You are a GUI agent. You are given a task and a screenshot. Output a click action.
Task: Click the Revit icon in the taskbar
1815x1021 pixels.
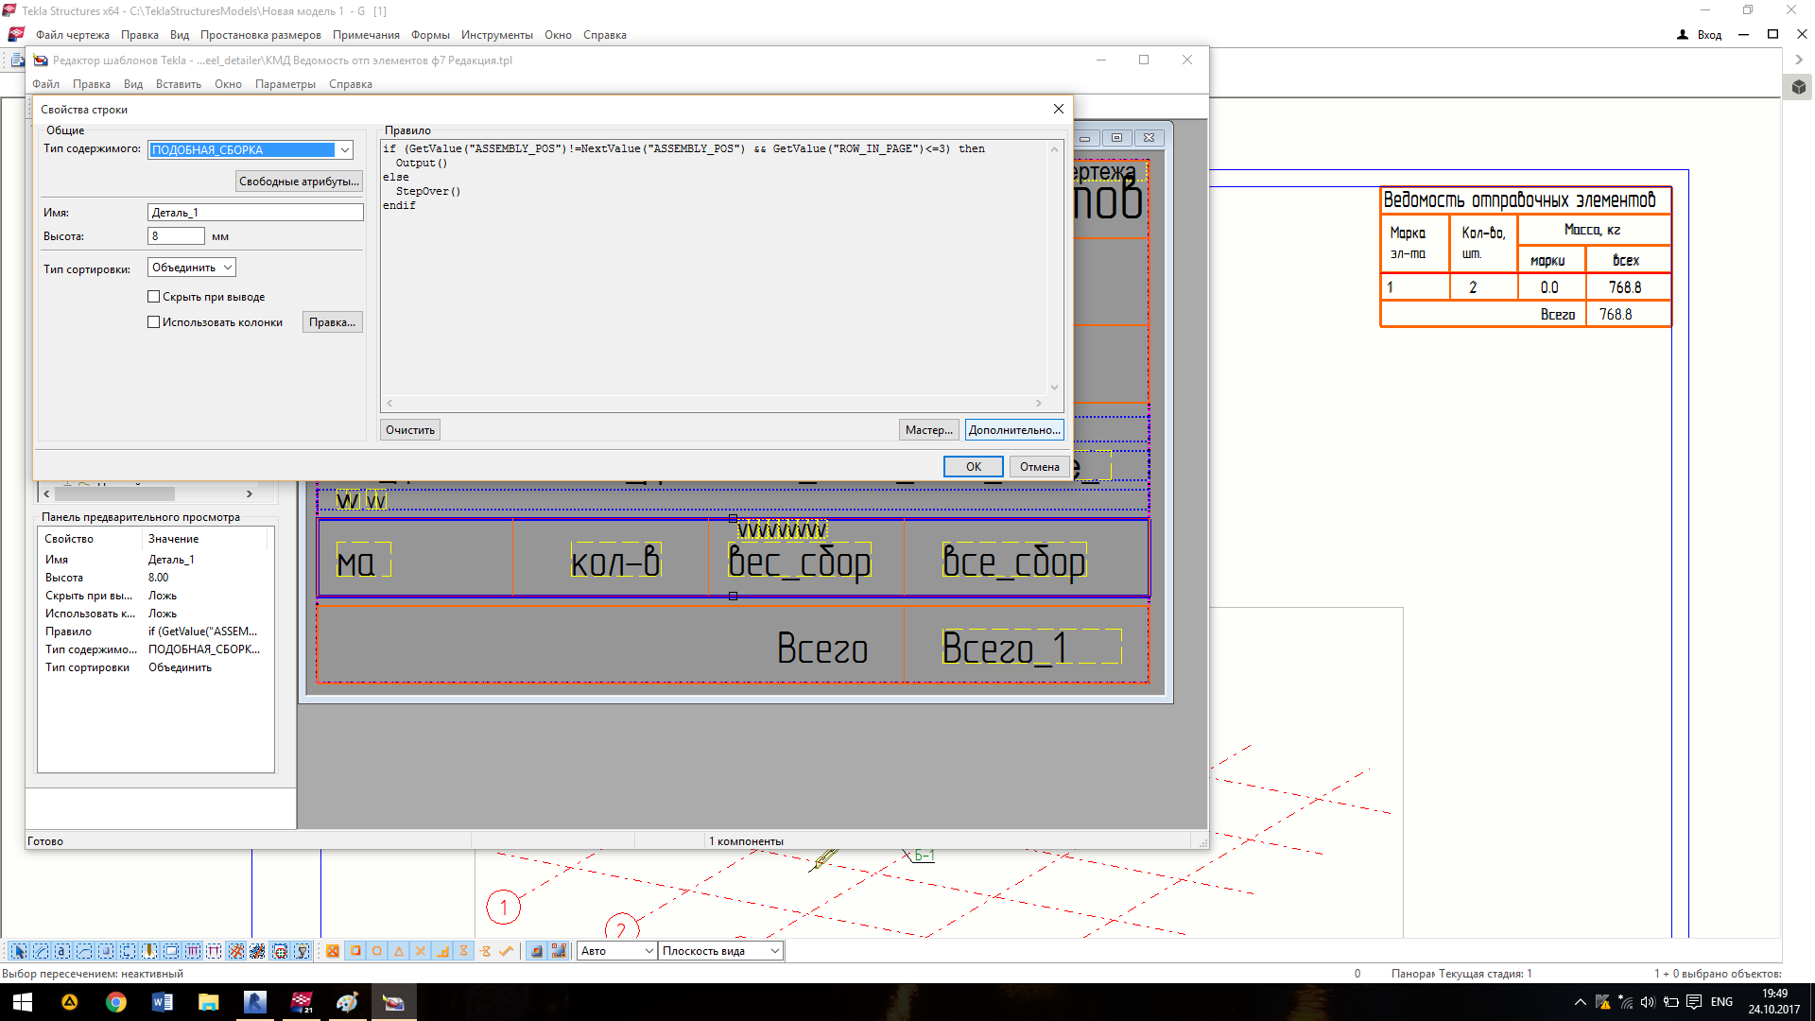tap(255, 1002)
